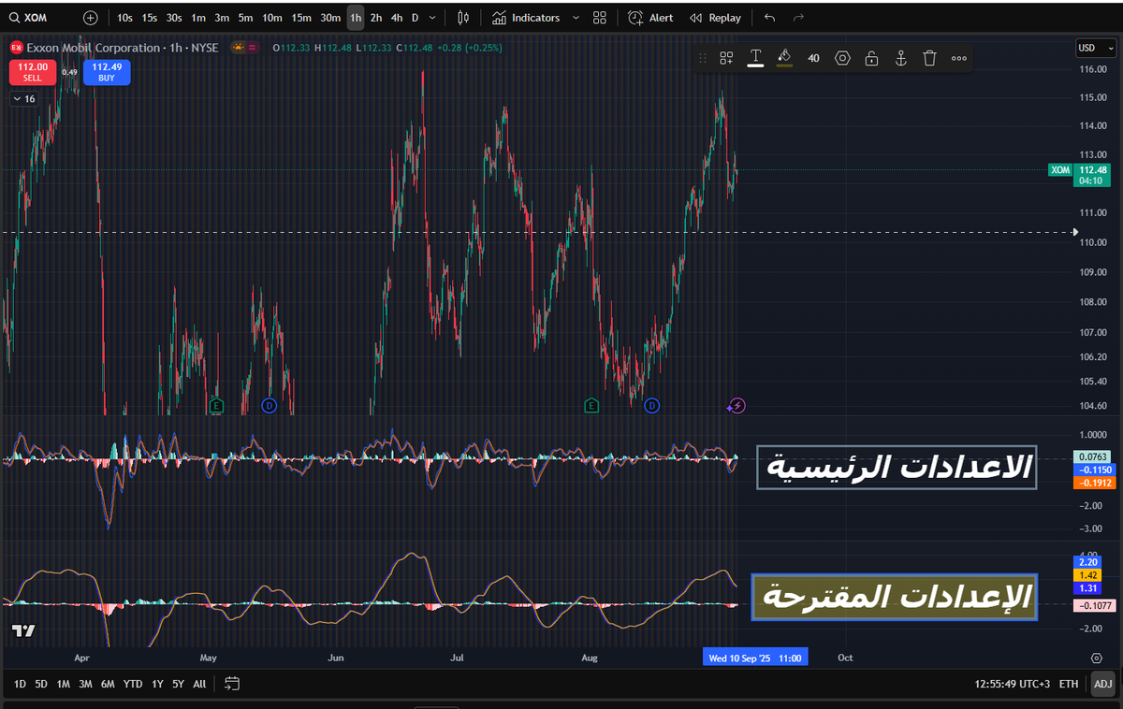
Task: Switch to the 30s timeframe
Action: (174, 18)
